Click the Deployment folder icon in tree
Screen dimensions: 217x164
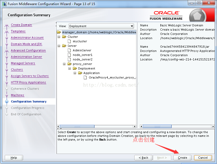click(75, 68)
